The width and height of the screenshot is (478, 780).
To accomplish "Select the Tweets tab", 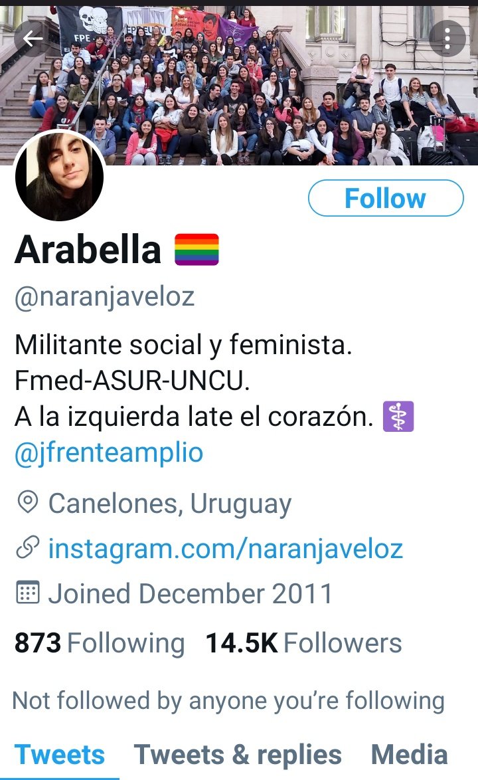I will tap(60, 755).
